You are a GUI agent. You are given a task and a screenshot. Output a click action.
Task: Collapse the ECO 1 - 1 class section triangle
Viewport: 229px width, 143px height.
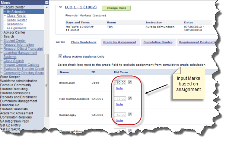tap(60, 7)
